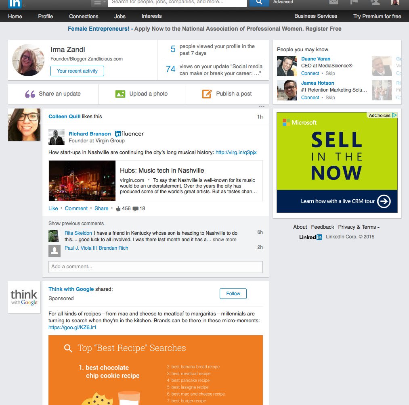This screenshot has height=405, width=409.
Task: Open Paul J. Viola III's profile link
Action: (x=81, y=248)
